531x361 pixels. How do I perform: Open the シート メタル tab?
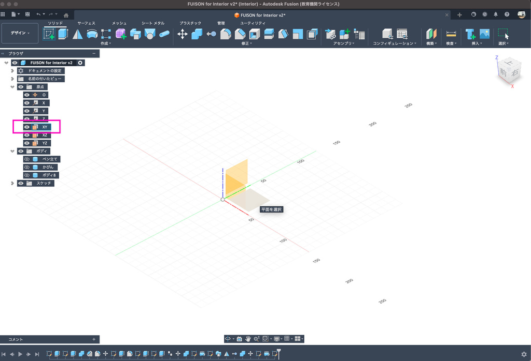[153, 23]
